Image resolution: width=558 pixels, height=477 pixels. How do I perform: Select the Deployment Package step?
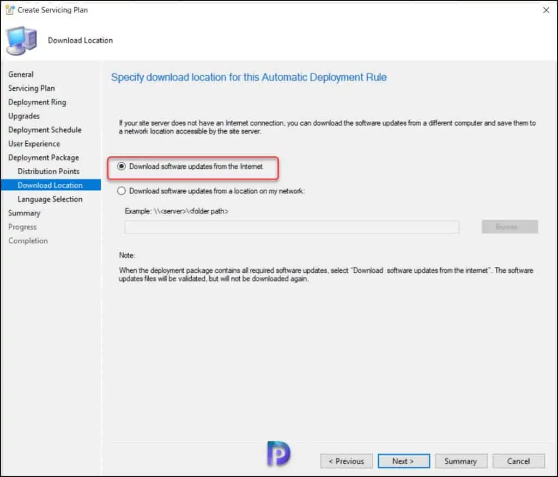coord(44,157)
